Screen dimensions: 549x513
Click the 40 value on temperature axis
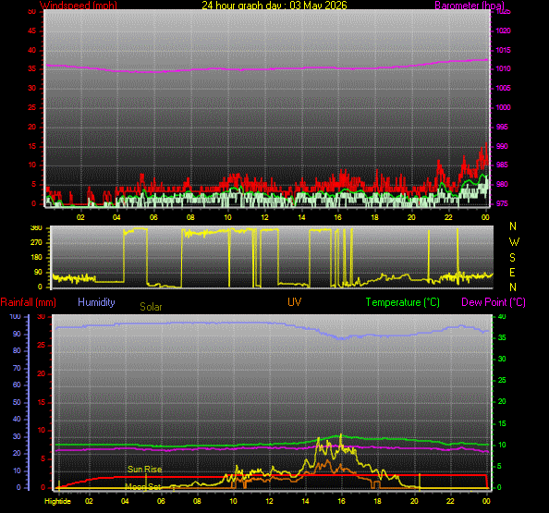click(502, 316)
